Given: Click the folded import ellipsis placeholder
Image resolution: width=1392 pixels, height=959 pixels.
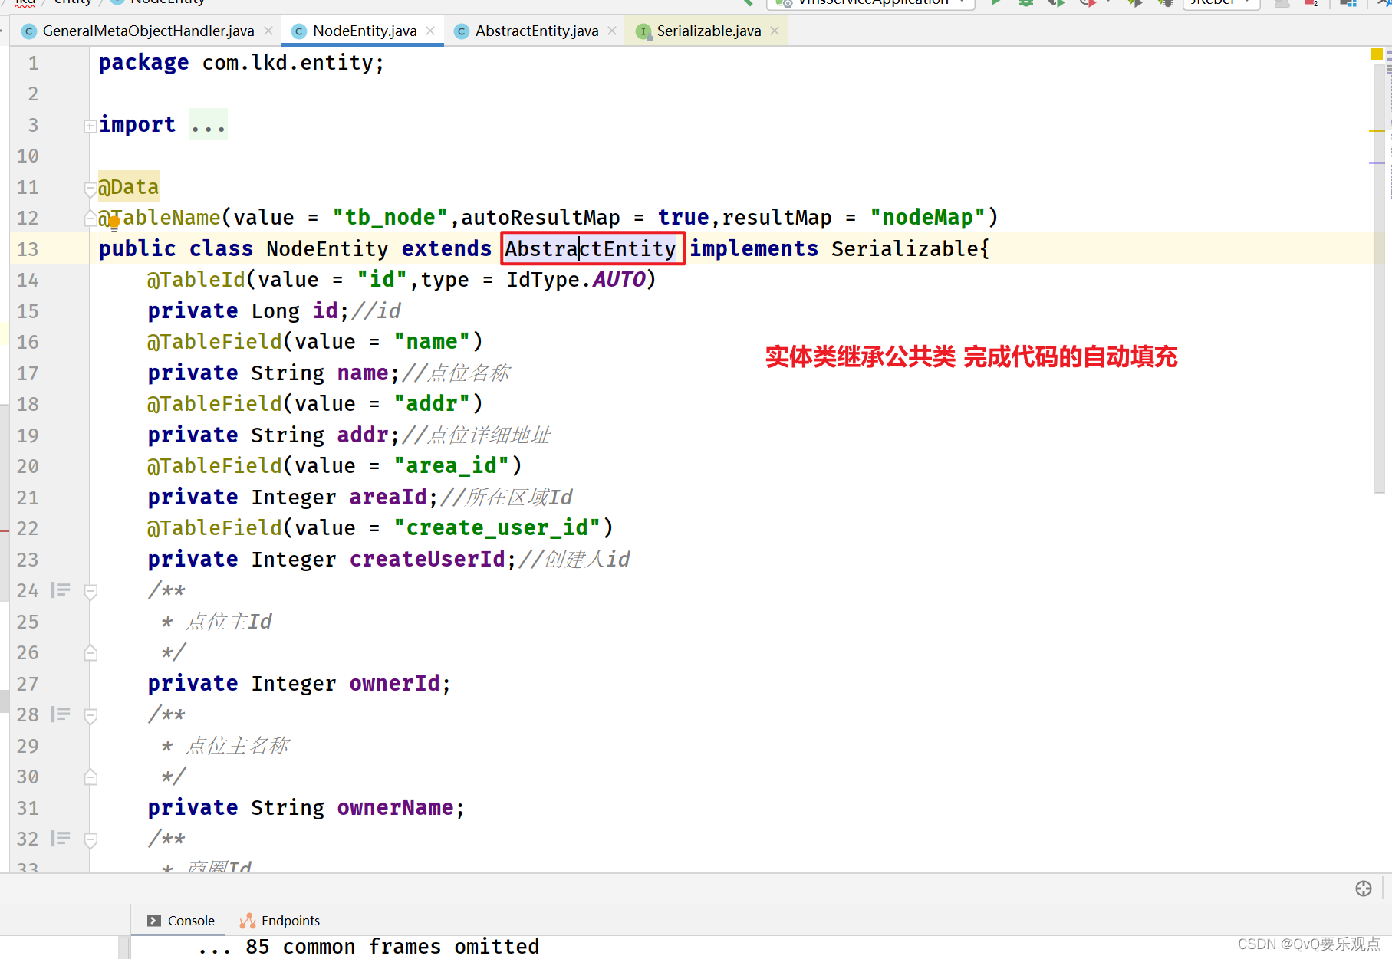Looking at the screenshot, I should click(x=208, y=125).
